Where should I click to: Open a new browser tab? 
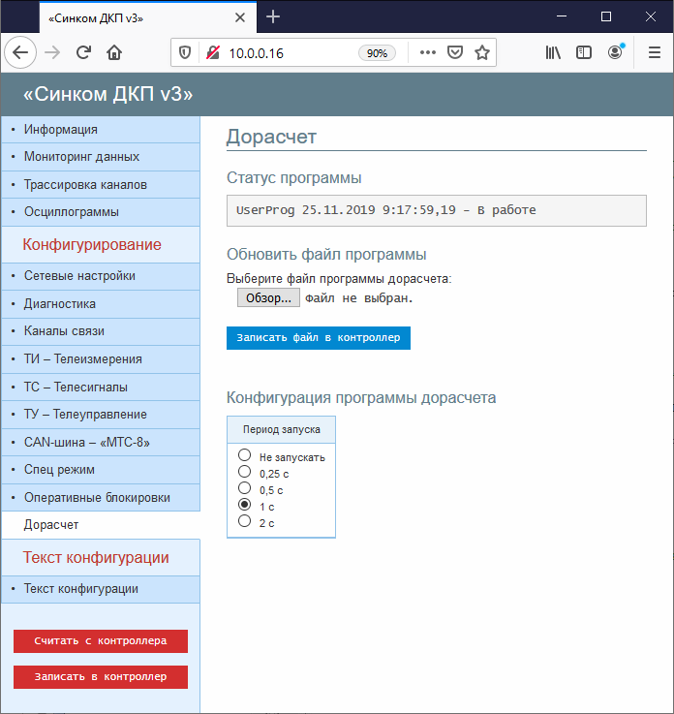pos(273,16)
